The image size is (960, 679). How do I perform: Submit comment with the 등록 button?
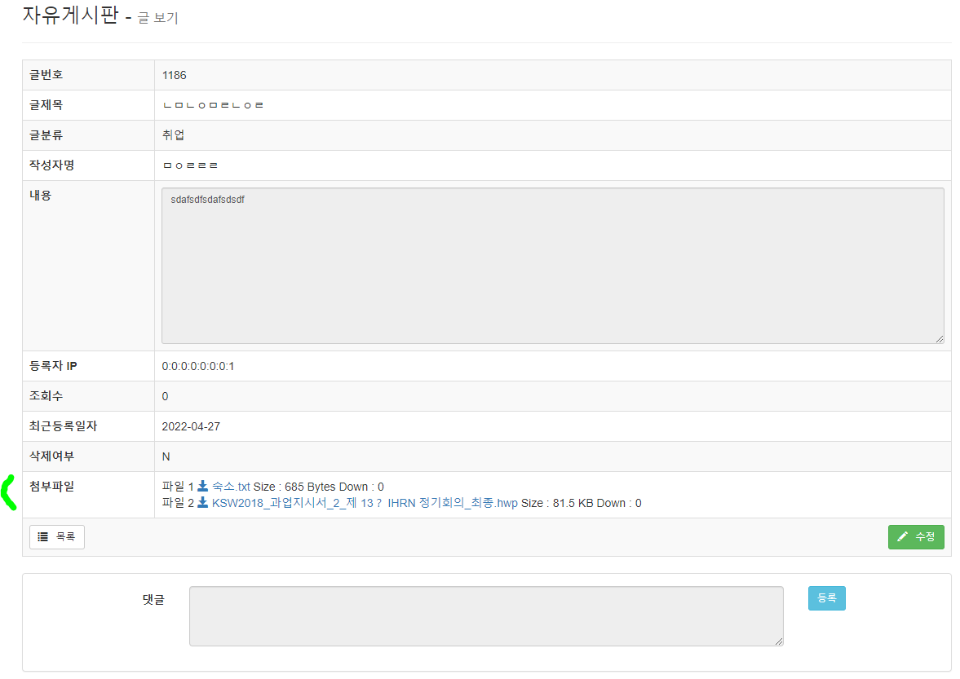pyautogui.click(x=826, y=598)
